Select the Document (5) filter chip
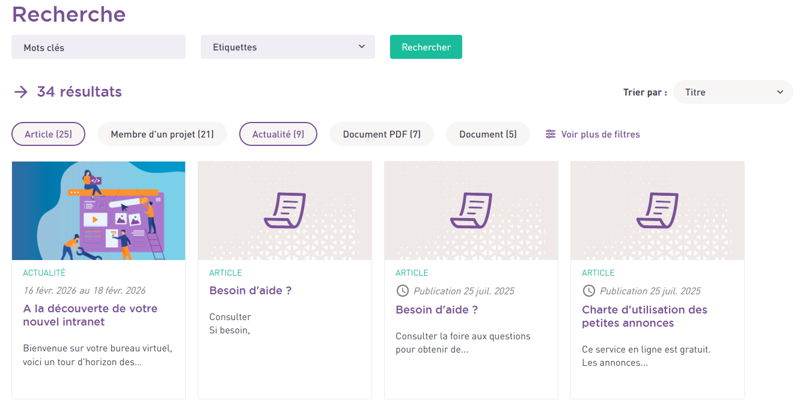Image resolution: width=803 pixels, height=406 pixels. point(488,135)
